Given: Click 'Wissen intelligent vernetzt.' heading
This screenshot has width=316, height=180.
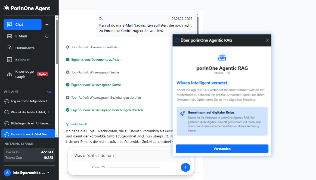Looking at the screenshot, I should coord(202,83).
